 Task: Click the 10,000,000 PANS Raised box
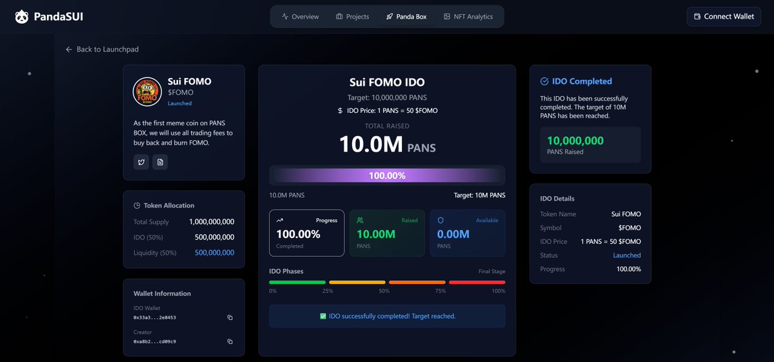coord(590,145)
